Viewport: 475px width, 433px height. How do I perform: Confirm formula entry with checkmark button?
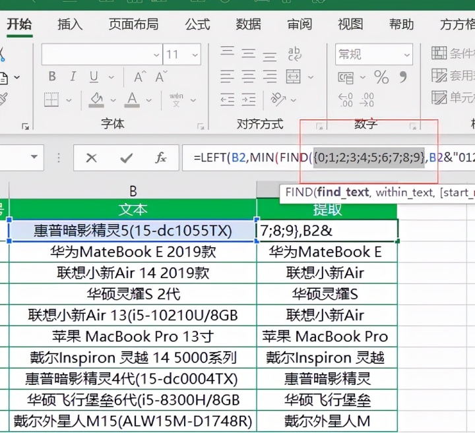(x=126, y=158)
